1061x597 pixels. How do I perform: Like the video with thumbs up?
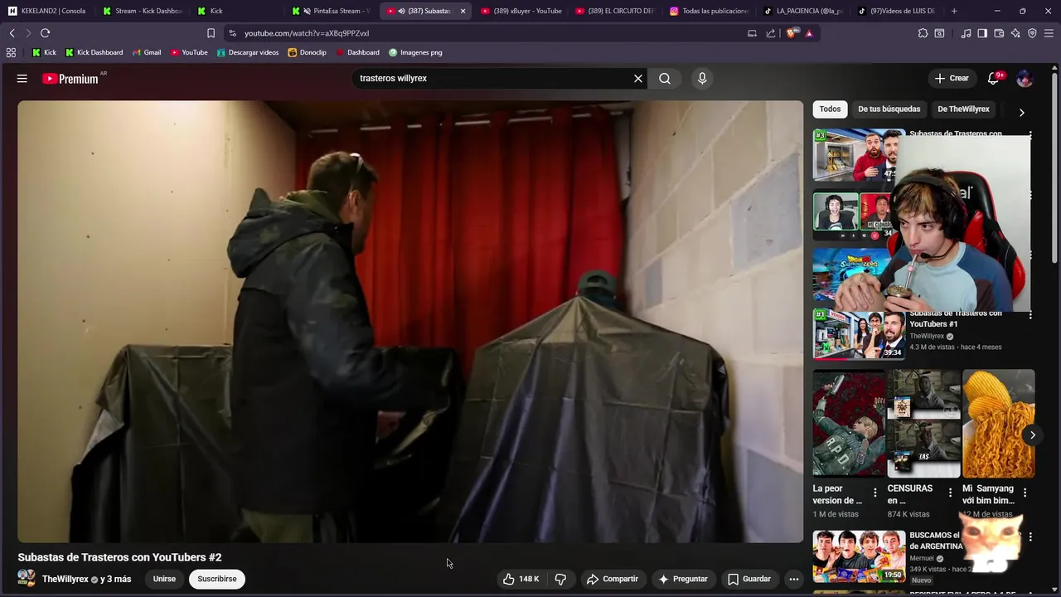(x=521, y=579)
